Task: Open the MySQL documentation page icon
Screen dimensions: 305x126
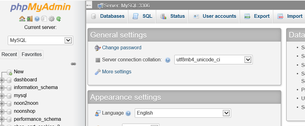Action: click(x=44, y=19)
